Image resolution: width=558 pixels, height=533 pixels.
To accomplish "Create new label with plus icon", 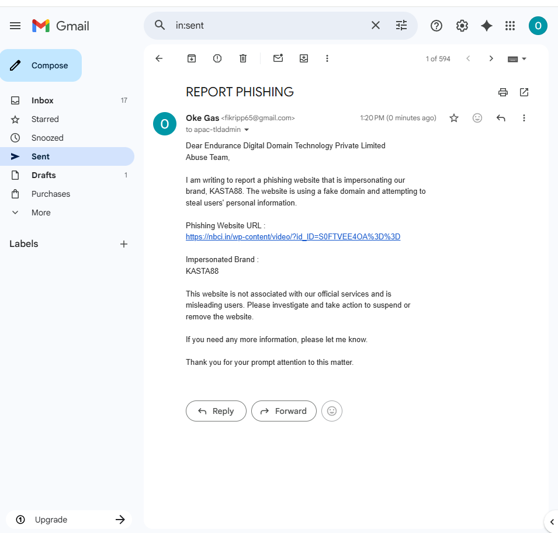I will tap(123, 244).
